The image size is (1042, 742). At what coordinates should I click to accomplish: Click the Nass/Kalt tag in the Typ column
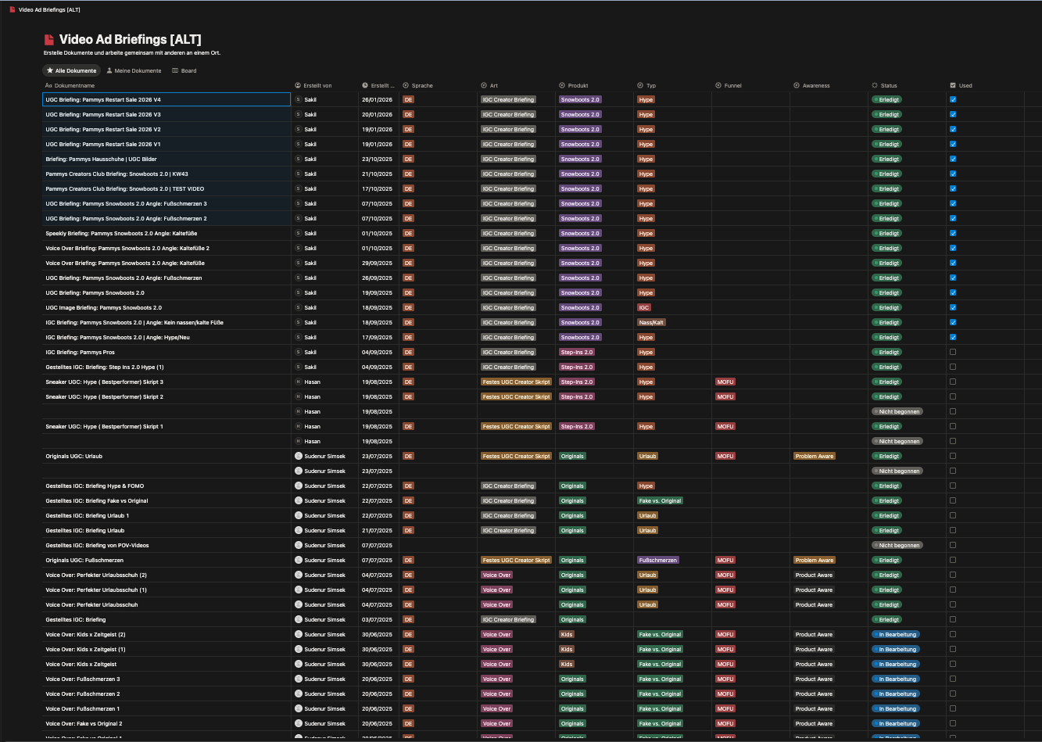651,322
